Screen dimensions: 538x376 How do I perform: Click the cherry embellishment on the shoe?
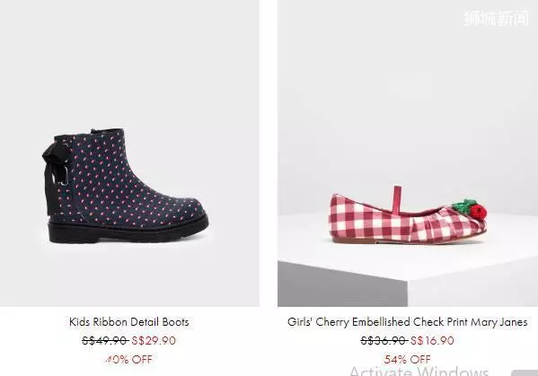coord(470,208)
